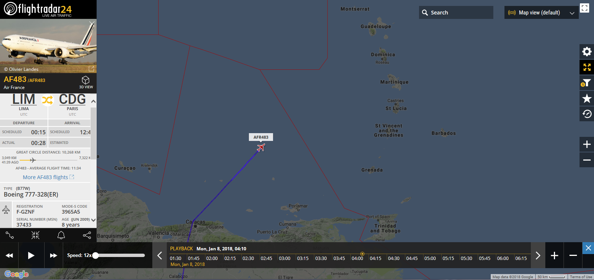Screen dimensions: 594x280
Task: Click the playback speed slider handle
Action: tap(95, 255)
